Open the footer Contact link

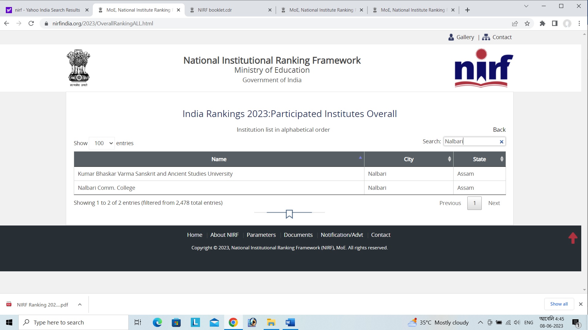tap(381, 235)
